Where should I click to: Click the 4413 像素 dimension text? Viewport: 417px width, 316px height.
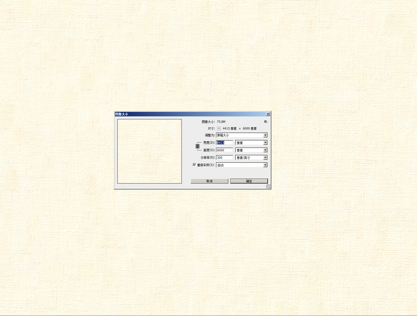[229, 129]
